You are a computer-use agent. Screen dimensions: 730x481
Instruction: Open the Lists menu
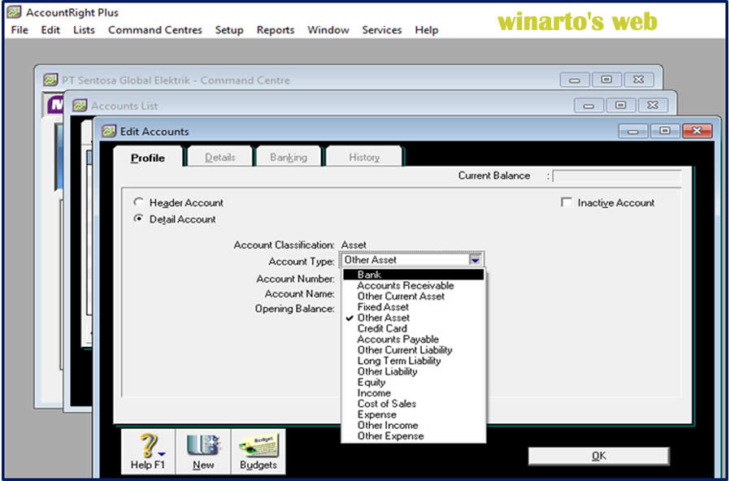coord(84,30)
